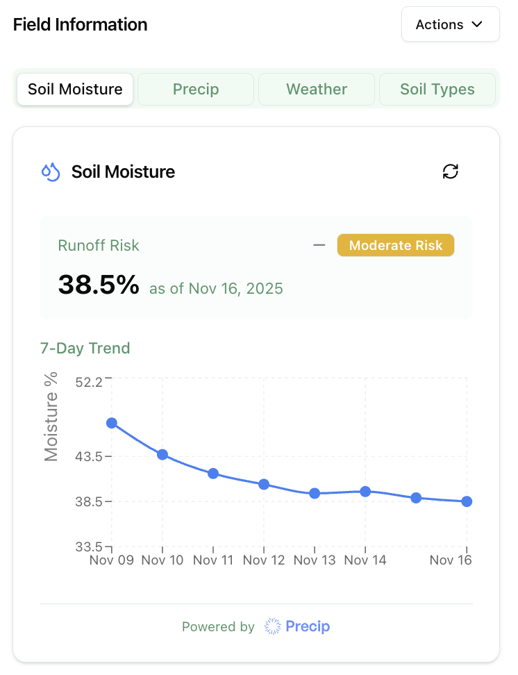518x675 pixels.
Task: Select the Weather tab button
Action: 316,89
